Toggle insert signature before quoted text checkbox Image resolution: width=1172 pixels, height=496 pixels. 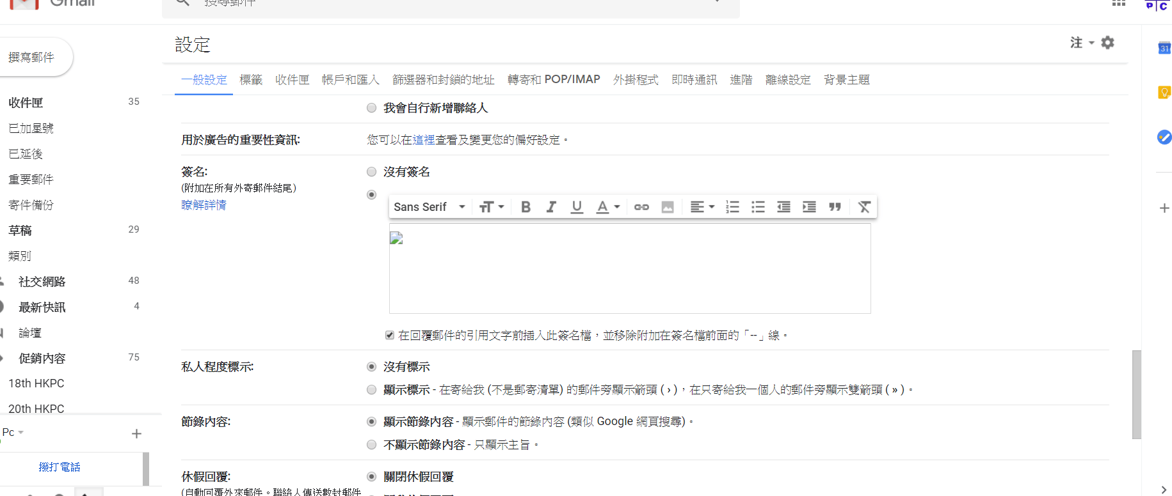pos(390,336)
